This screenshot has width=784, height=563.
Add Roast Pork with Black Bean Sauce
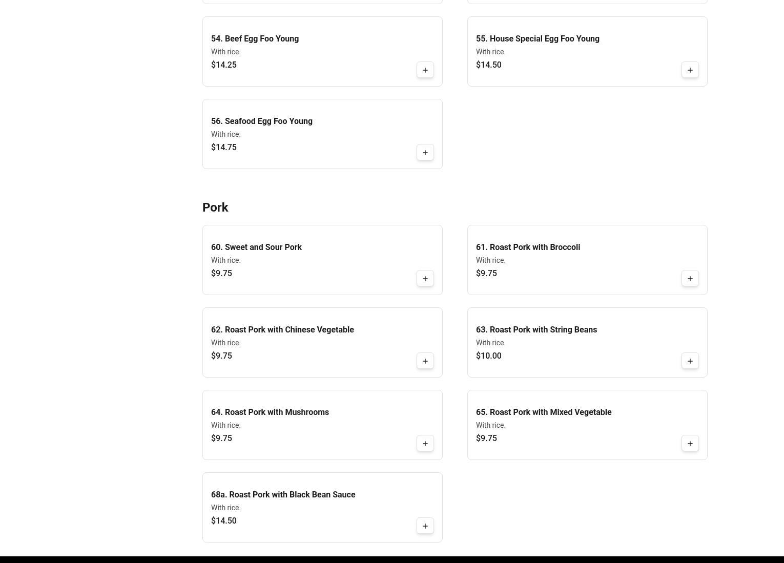click(x=425, y=526)
